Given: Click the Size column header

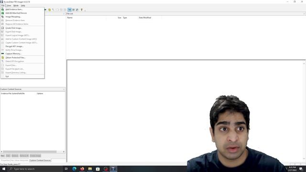Looking at the screenshot, I should (114, 18).
